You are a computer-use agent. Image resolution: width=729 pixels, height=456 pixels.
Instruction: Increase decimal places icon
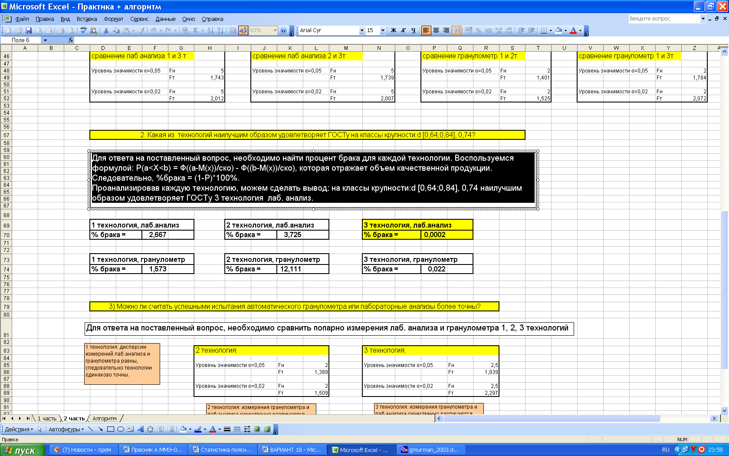(x=499, y=30)
